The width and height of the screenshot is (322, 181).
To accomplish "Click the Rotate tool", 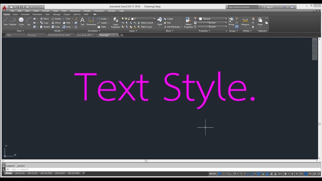I will [56, 19].
